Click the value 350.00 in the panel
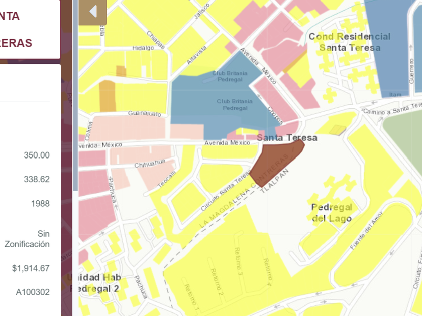This screenshot has width=422, height=316. (37, 155)
